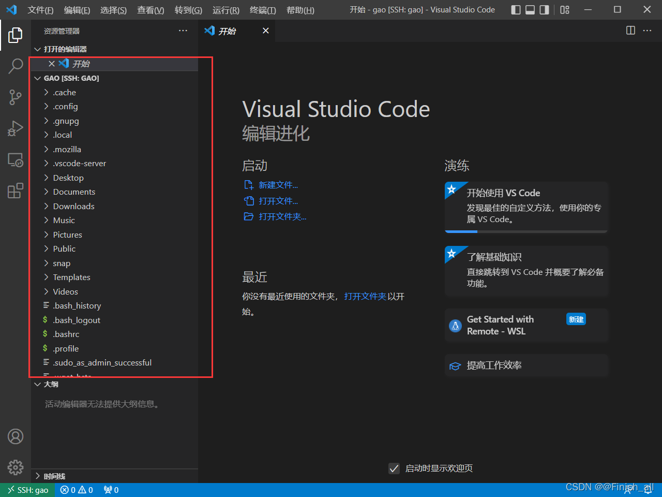
Task: Expand the .cache folder
Action: click(114, 92)
